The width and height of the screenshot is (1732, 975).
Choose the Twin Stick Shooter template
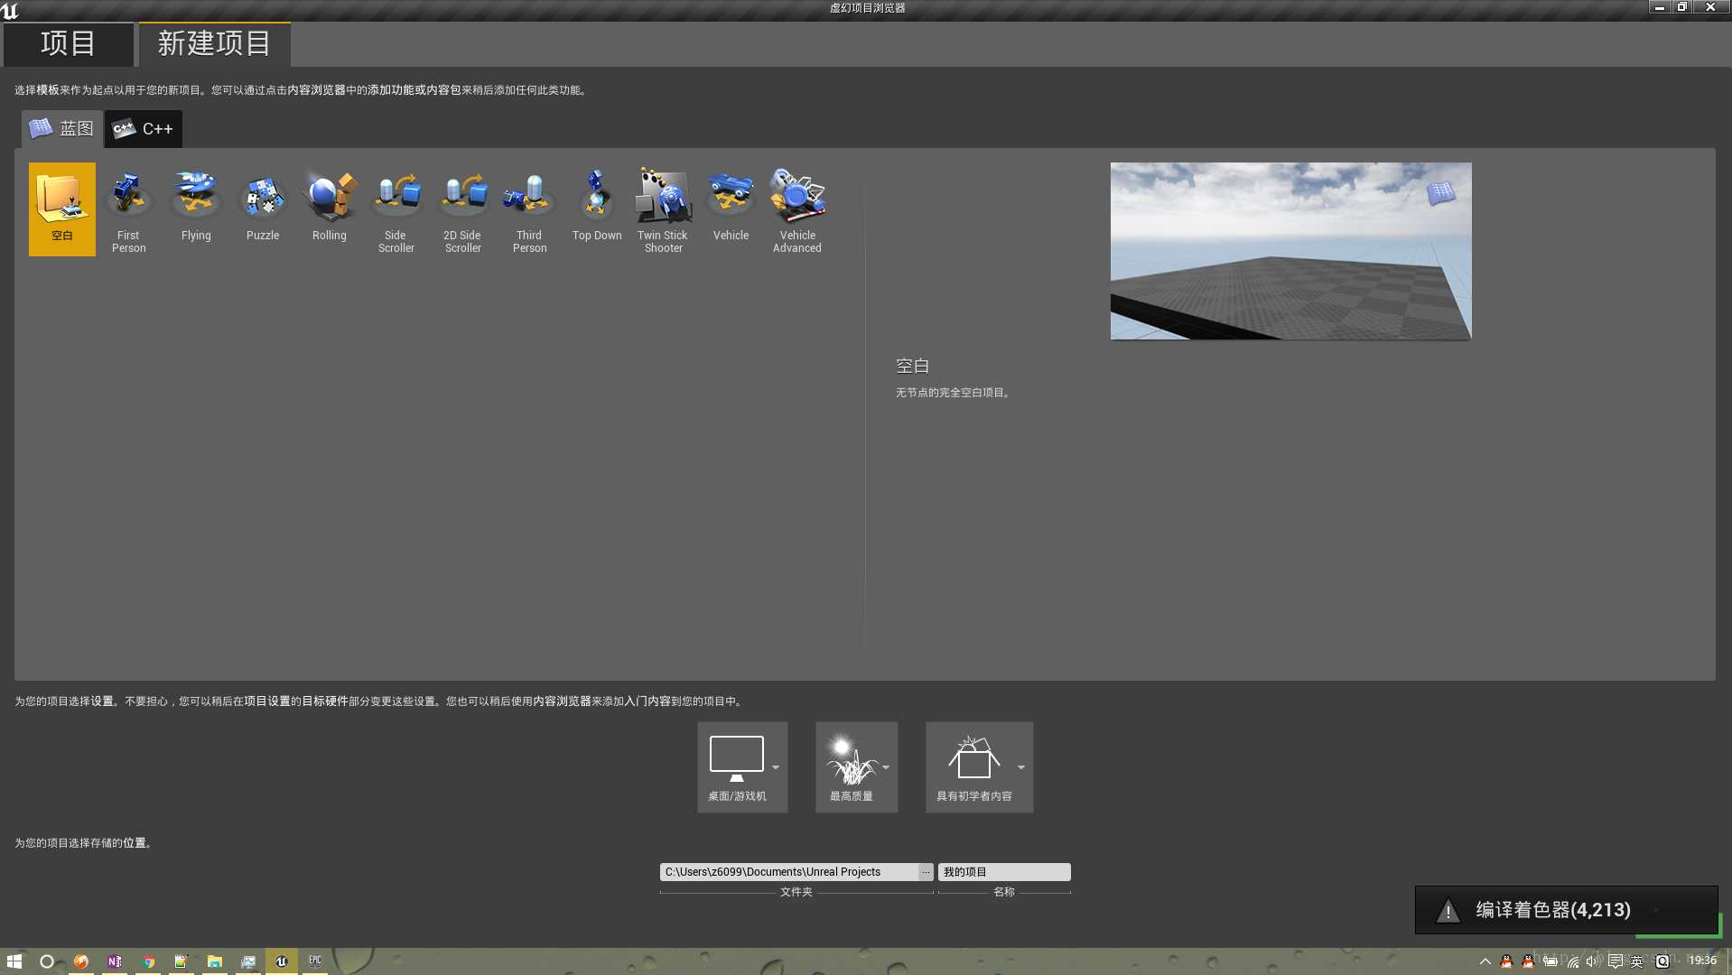tap(664, 209)
